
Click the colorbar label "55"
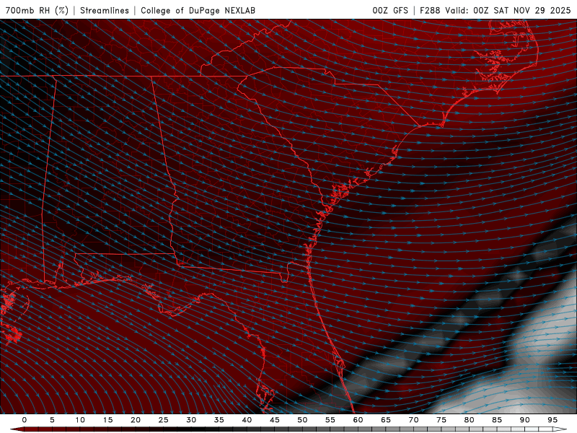pyautogui.click(x=330, y=420)
